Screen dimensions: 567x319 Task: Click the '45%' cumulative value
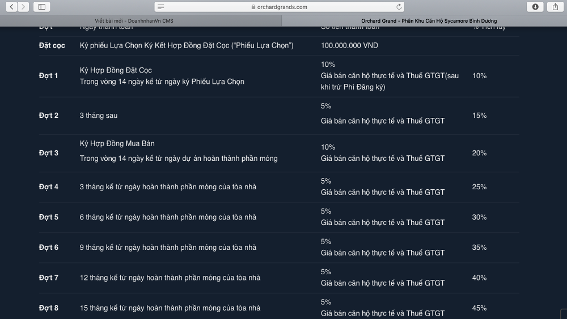[x=479, y=308]
